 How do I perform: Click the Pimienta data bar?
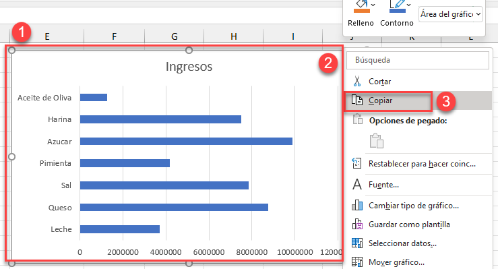tap(125, 163)
